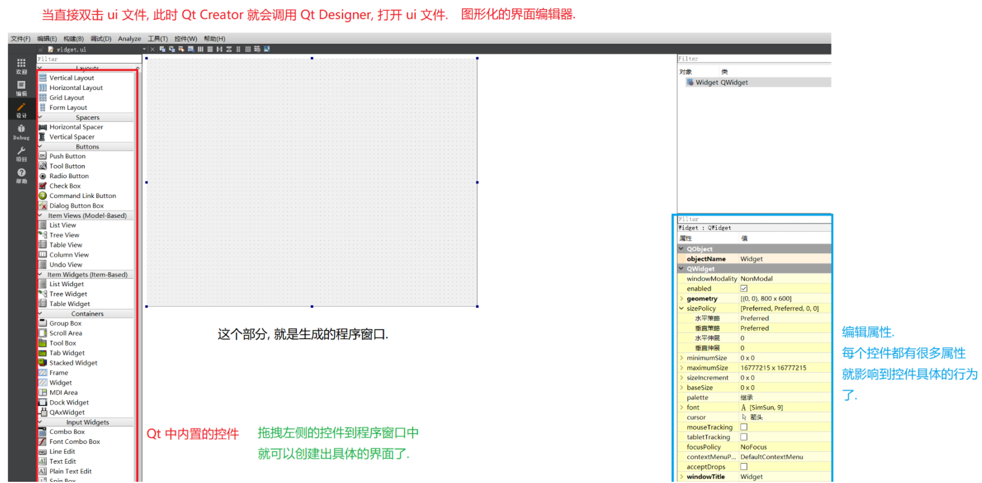Open the 文件(F) menu
Viewport: 982px width, 483px height.
click(x=20, y=39)
